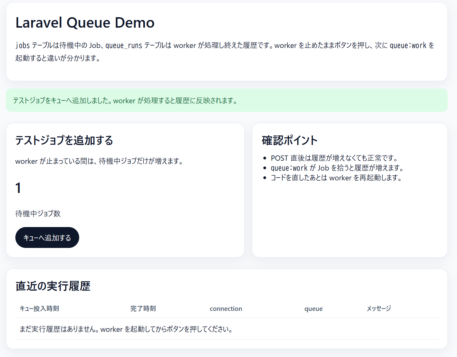This screenshot has width=457, height=357.
Task: Click the キュー投入時刻 column header
Action: coord(39,308)
